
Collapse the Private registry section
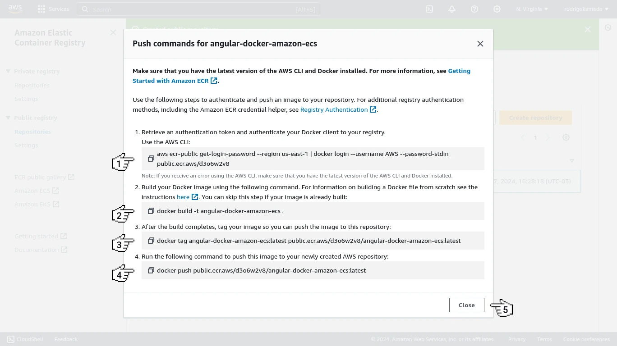8,71
